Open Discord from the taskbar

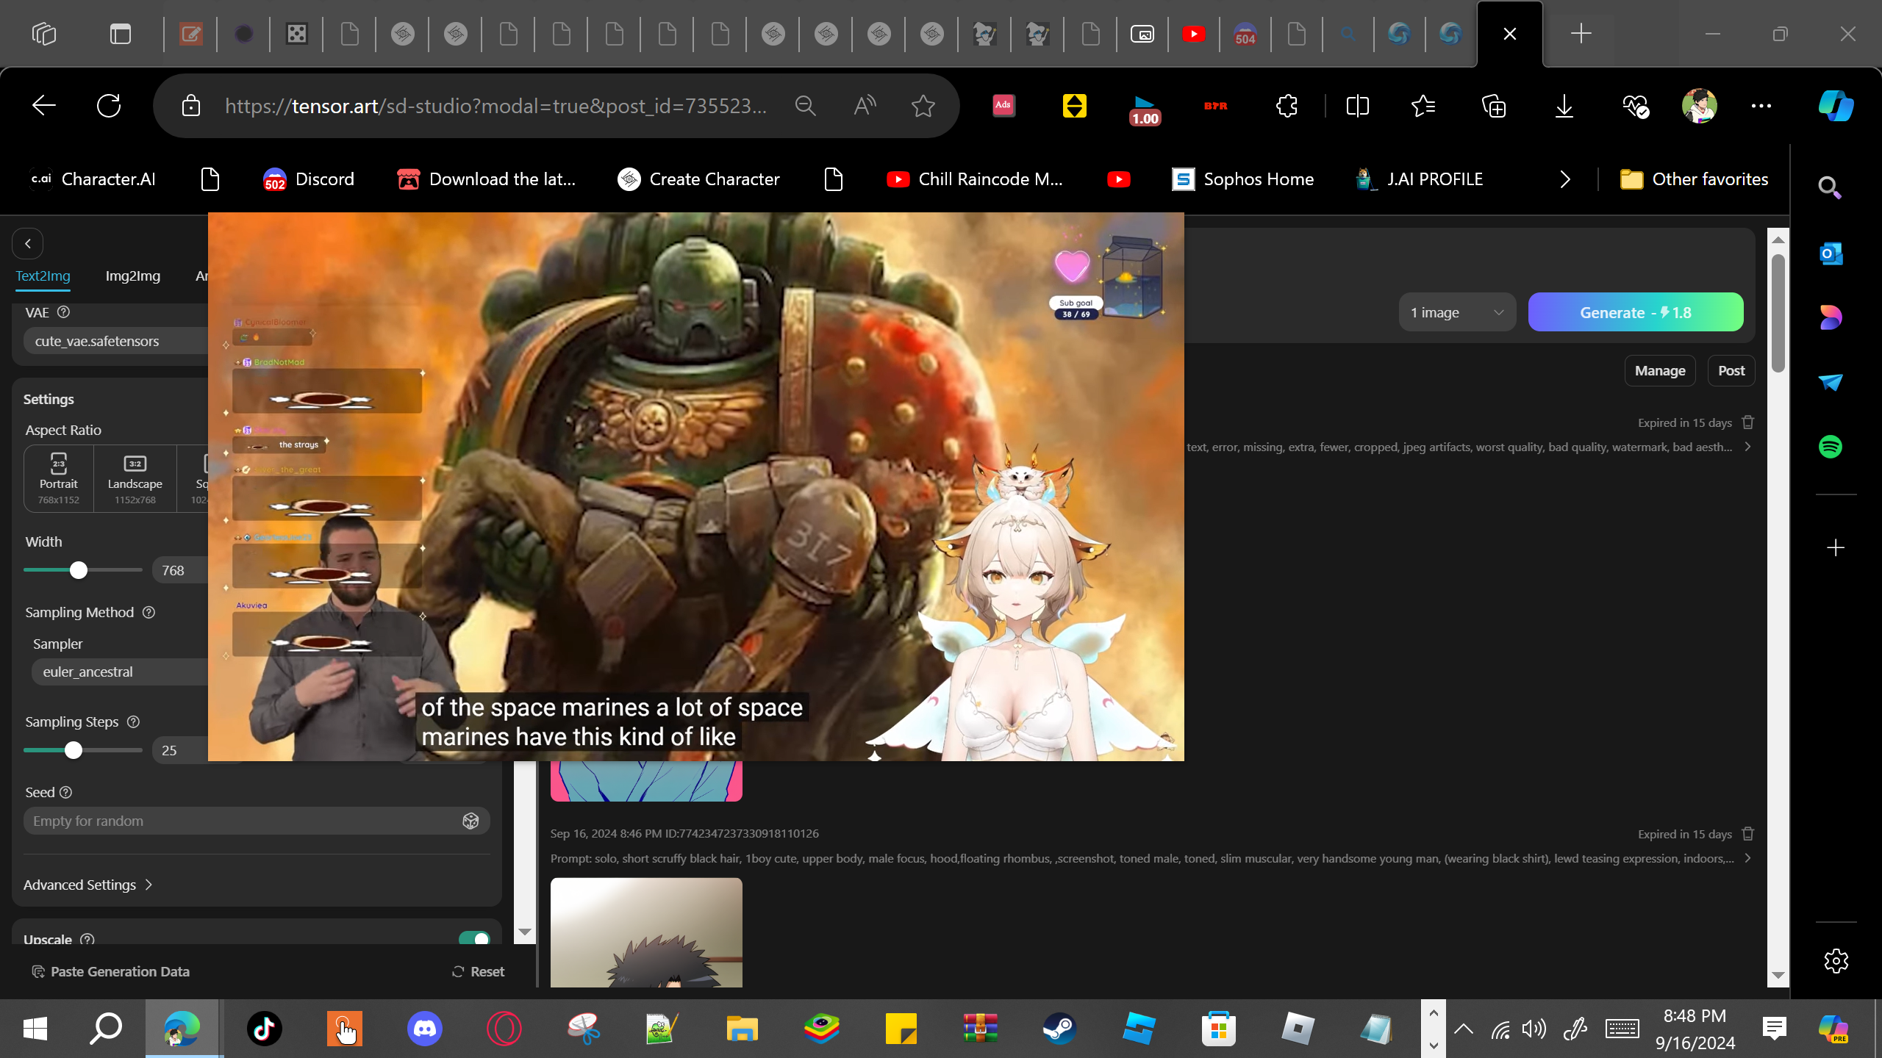(x=425, y=1029)
